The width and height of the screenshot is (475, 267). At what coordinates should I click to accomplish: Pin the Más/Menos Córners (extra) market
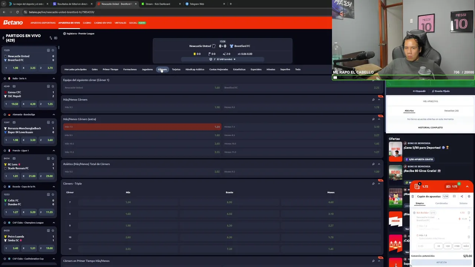pos(373,119)
